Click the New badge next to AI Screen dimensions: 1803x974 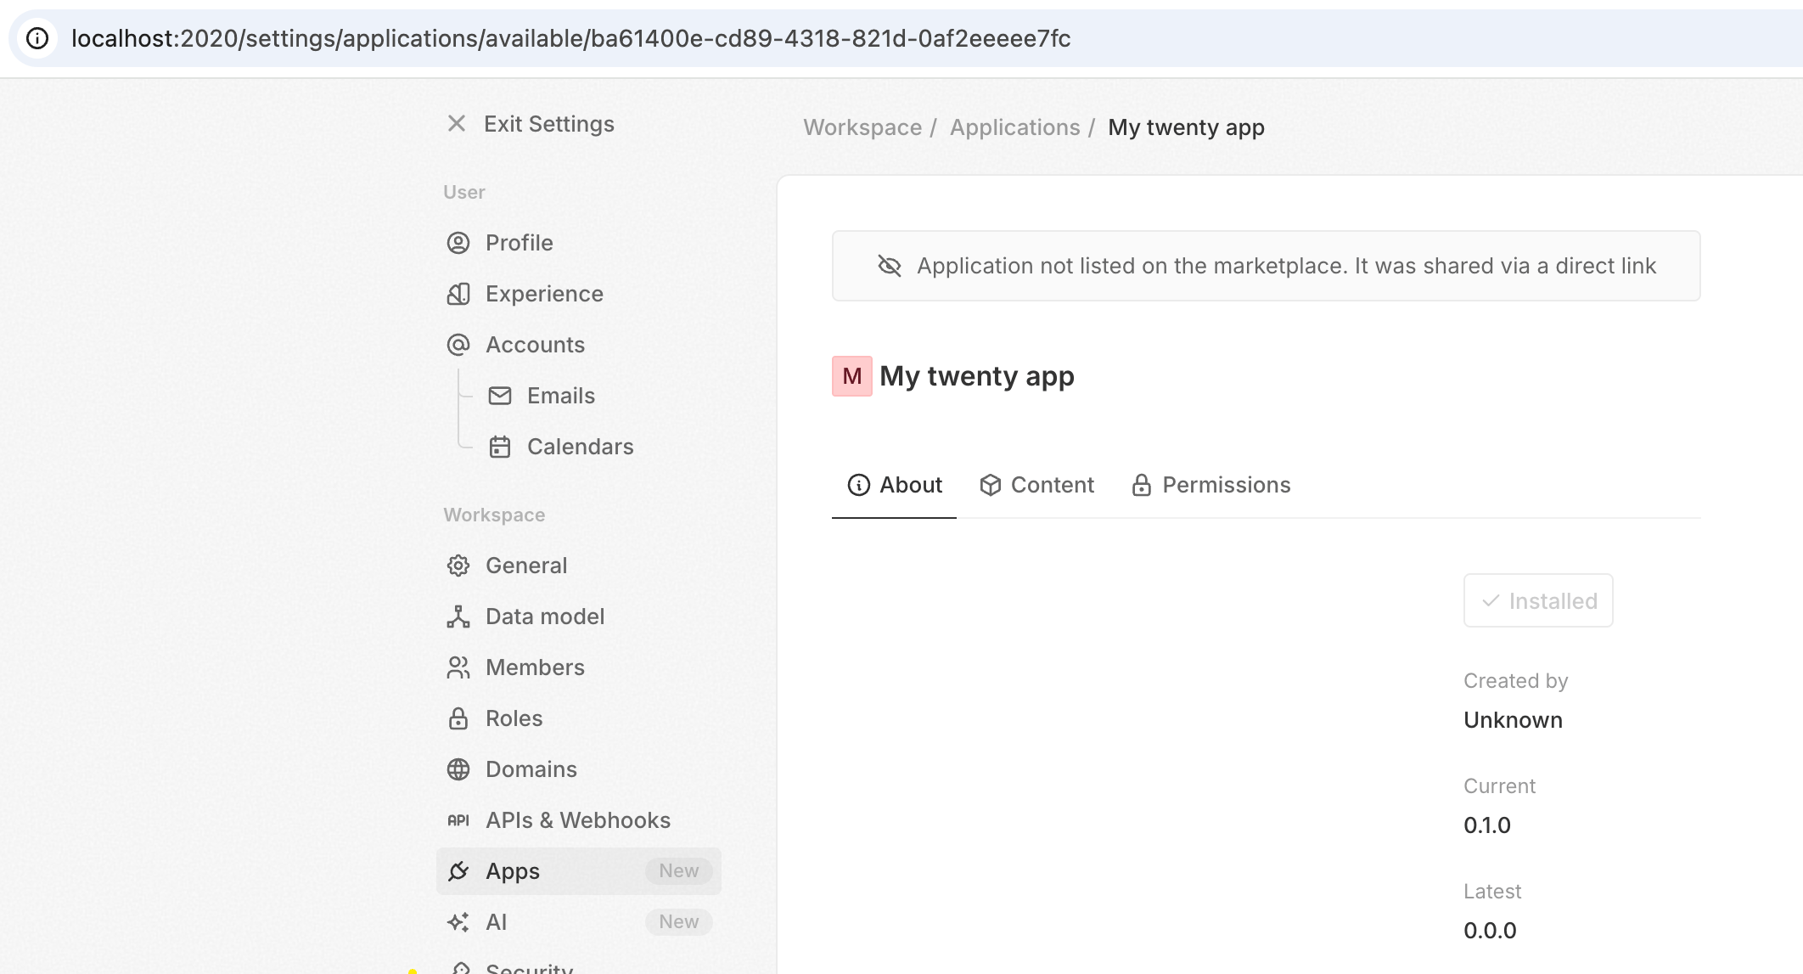click(679, 922)
